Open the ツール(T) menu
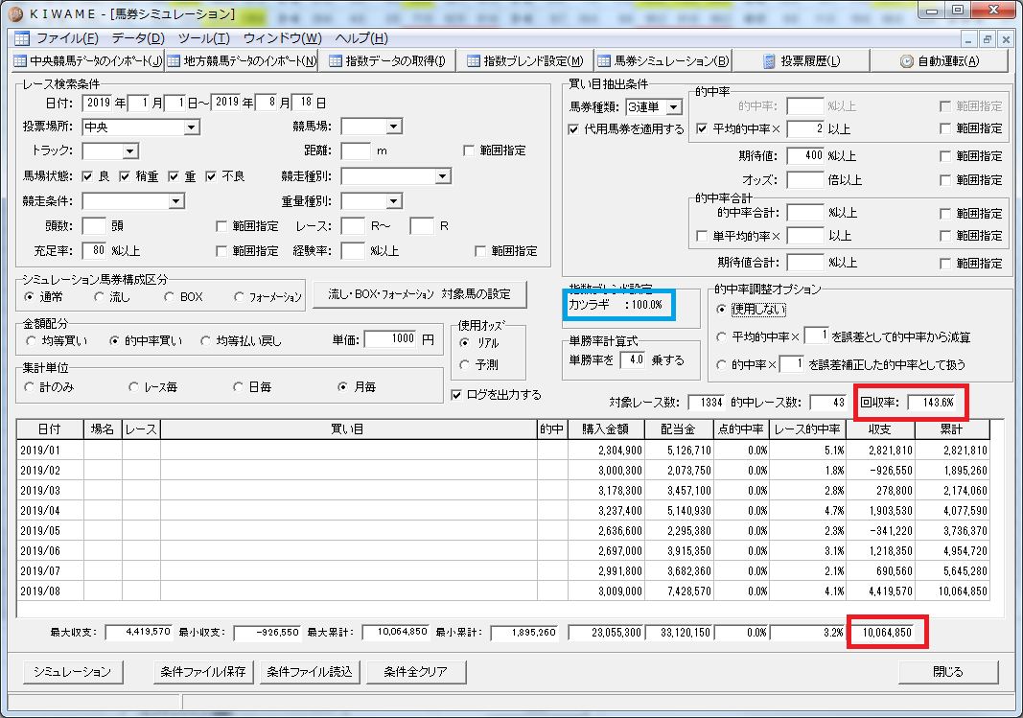1023x718 pixels. tap(204, 38)
